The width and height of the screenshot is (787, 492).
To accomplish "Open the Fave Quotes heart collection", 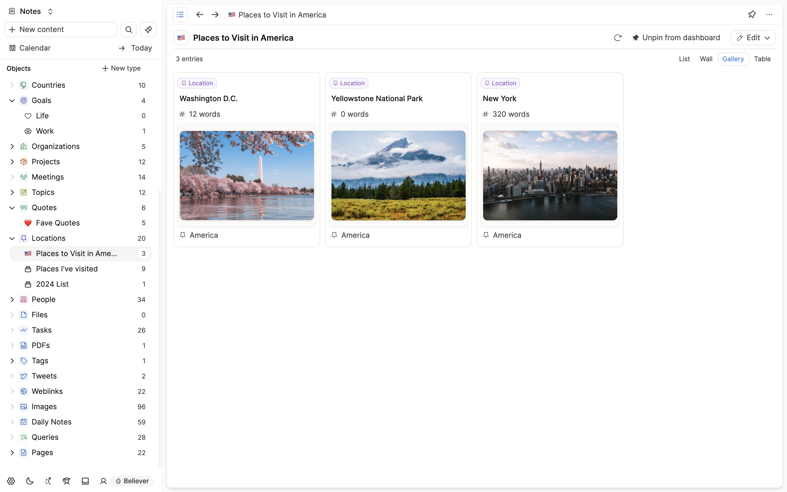I will click(x=81, y=223).
